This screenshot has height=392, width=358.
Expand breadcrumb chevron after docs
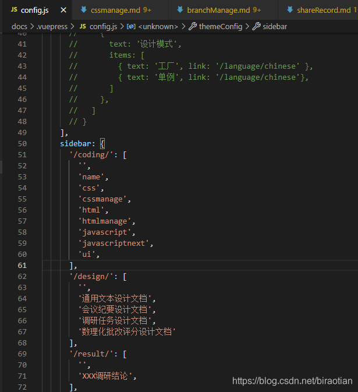tap(32, 26)
